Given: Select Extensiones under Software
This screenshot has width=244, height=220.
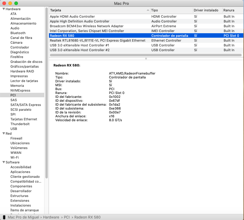Looking at the screenshot, I should click(x=20, y=201).
